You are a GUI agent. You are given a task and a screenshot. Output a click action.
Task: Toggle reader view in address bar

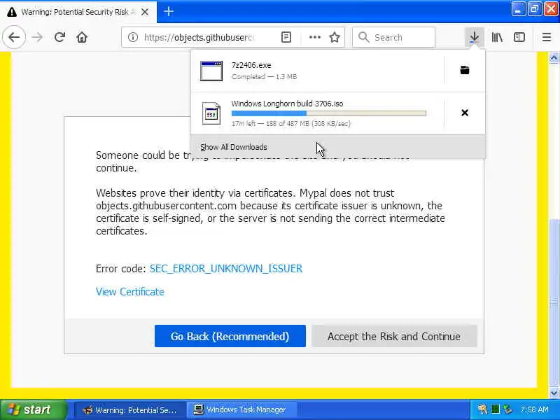(x=286, y=37)
